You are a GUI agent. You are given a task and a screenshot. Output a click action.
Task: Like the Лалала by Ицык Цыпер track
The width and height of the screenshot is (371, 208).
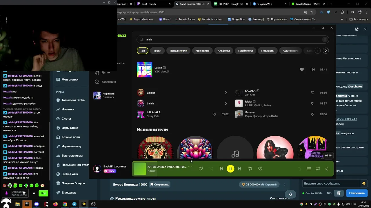(312, 114)
